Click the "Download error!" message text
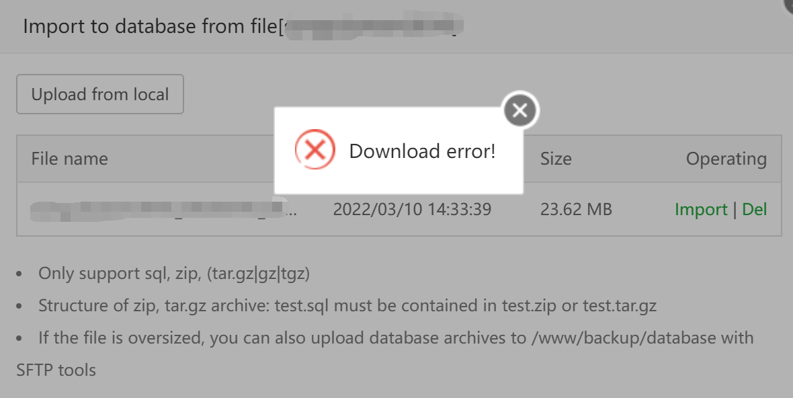Image resolution: width=793 pixels, height=398 pixels. click(422, 151)
